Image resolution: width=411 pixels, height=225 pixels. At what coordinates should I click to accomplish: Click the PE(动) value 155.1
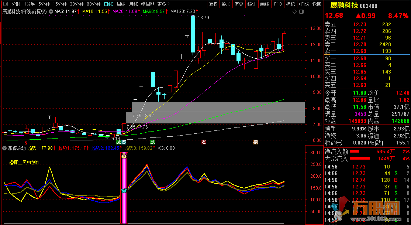403,143
